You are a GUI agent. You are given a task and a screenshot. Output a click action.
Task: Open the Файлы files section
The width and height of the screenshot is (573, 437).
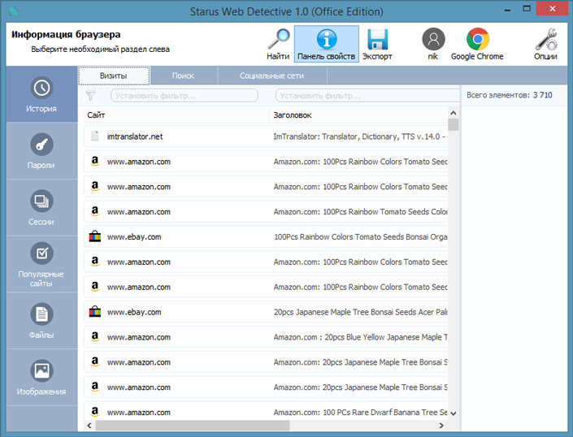tap(41, 321)
